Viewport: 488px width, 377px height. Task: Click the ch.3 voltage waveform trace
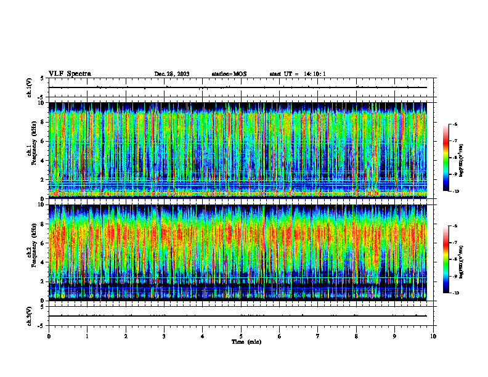click(x=238, y=316)
